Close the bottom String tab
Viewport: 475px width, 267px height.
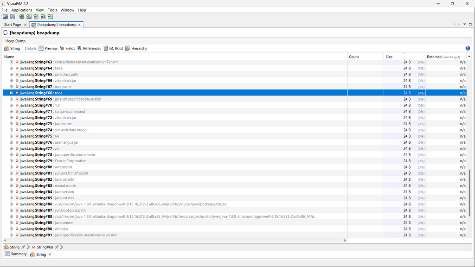coord(50,254)
